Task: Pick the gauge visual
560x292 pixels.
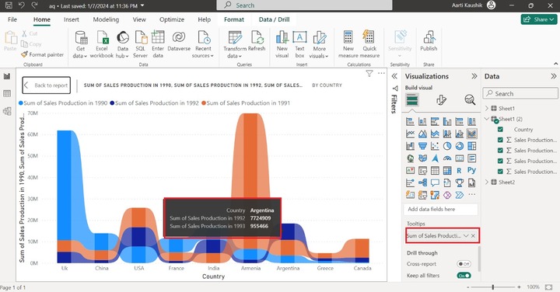Action: pos(447,158)
